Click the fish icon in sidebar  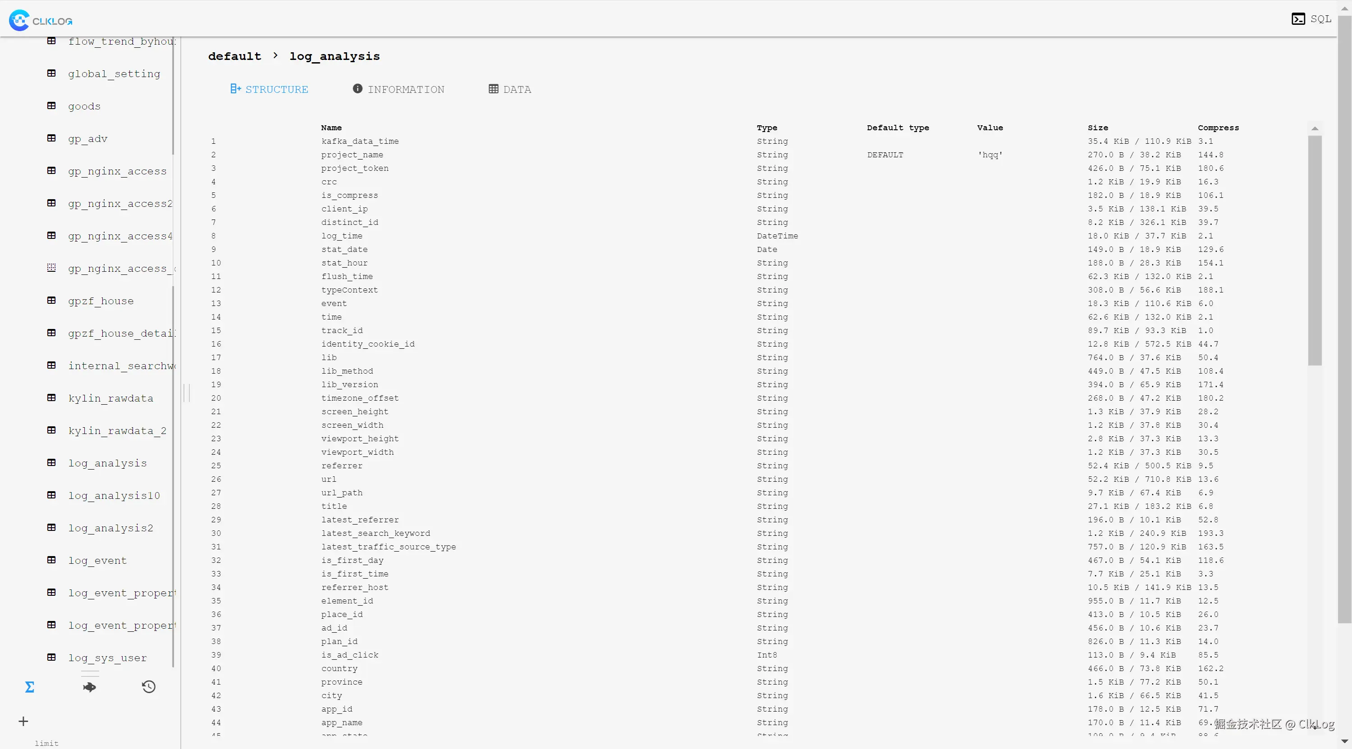[x=89, y=687]
